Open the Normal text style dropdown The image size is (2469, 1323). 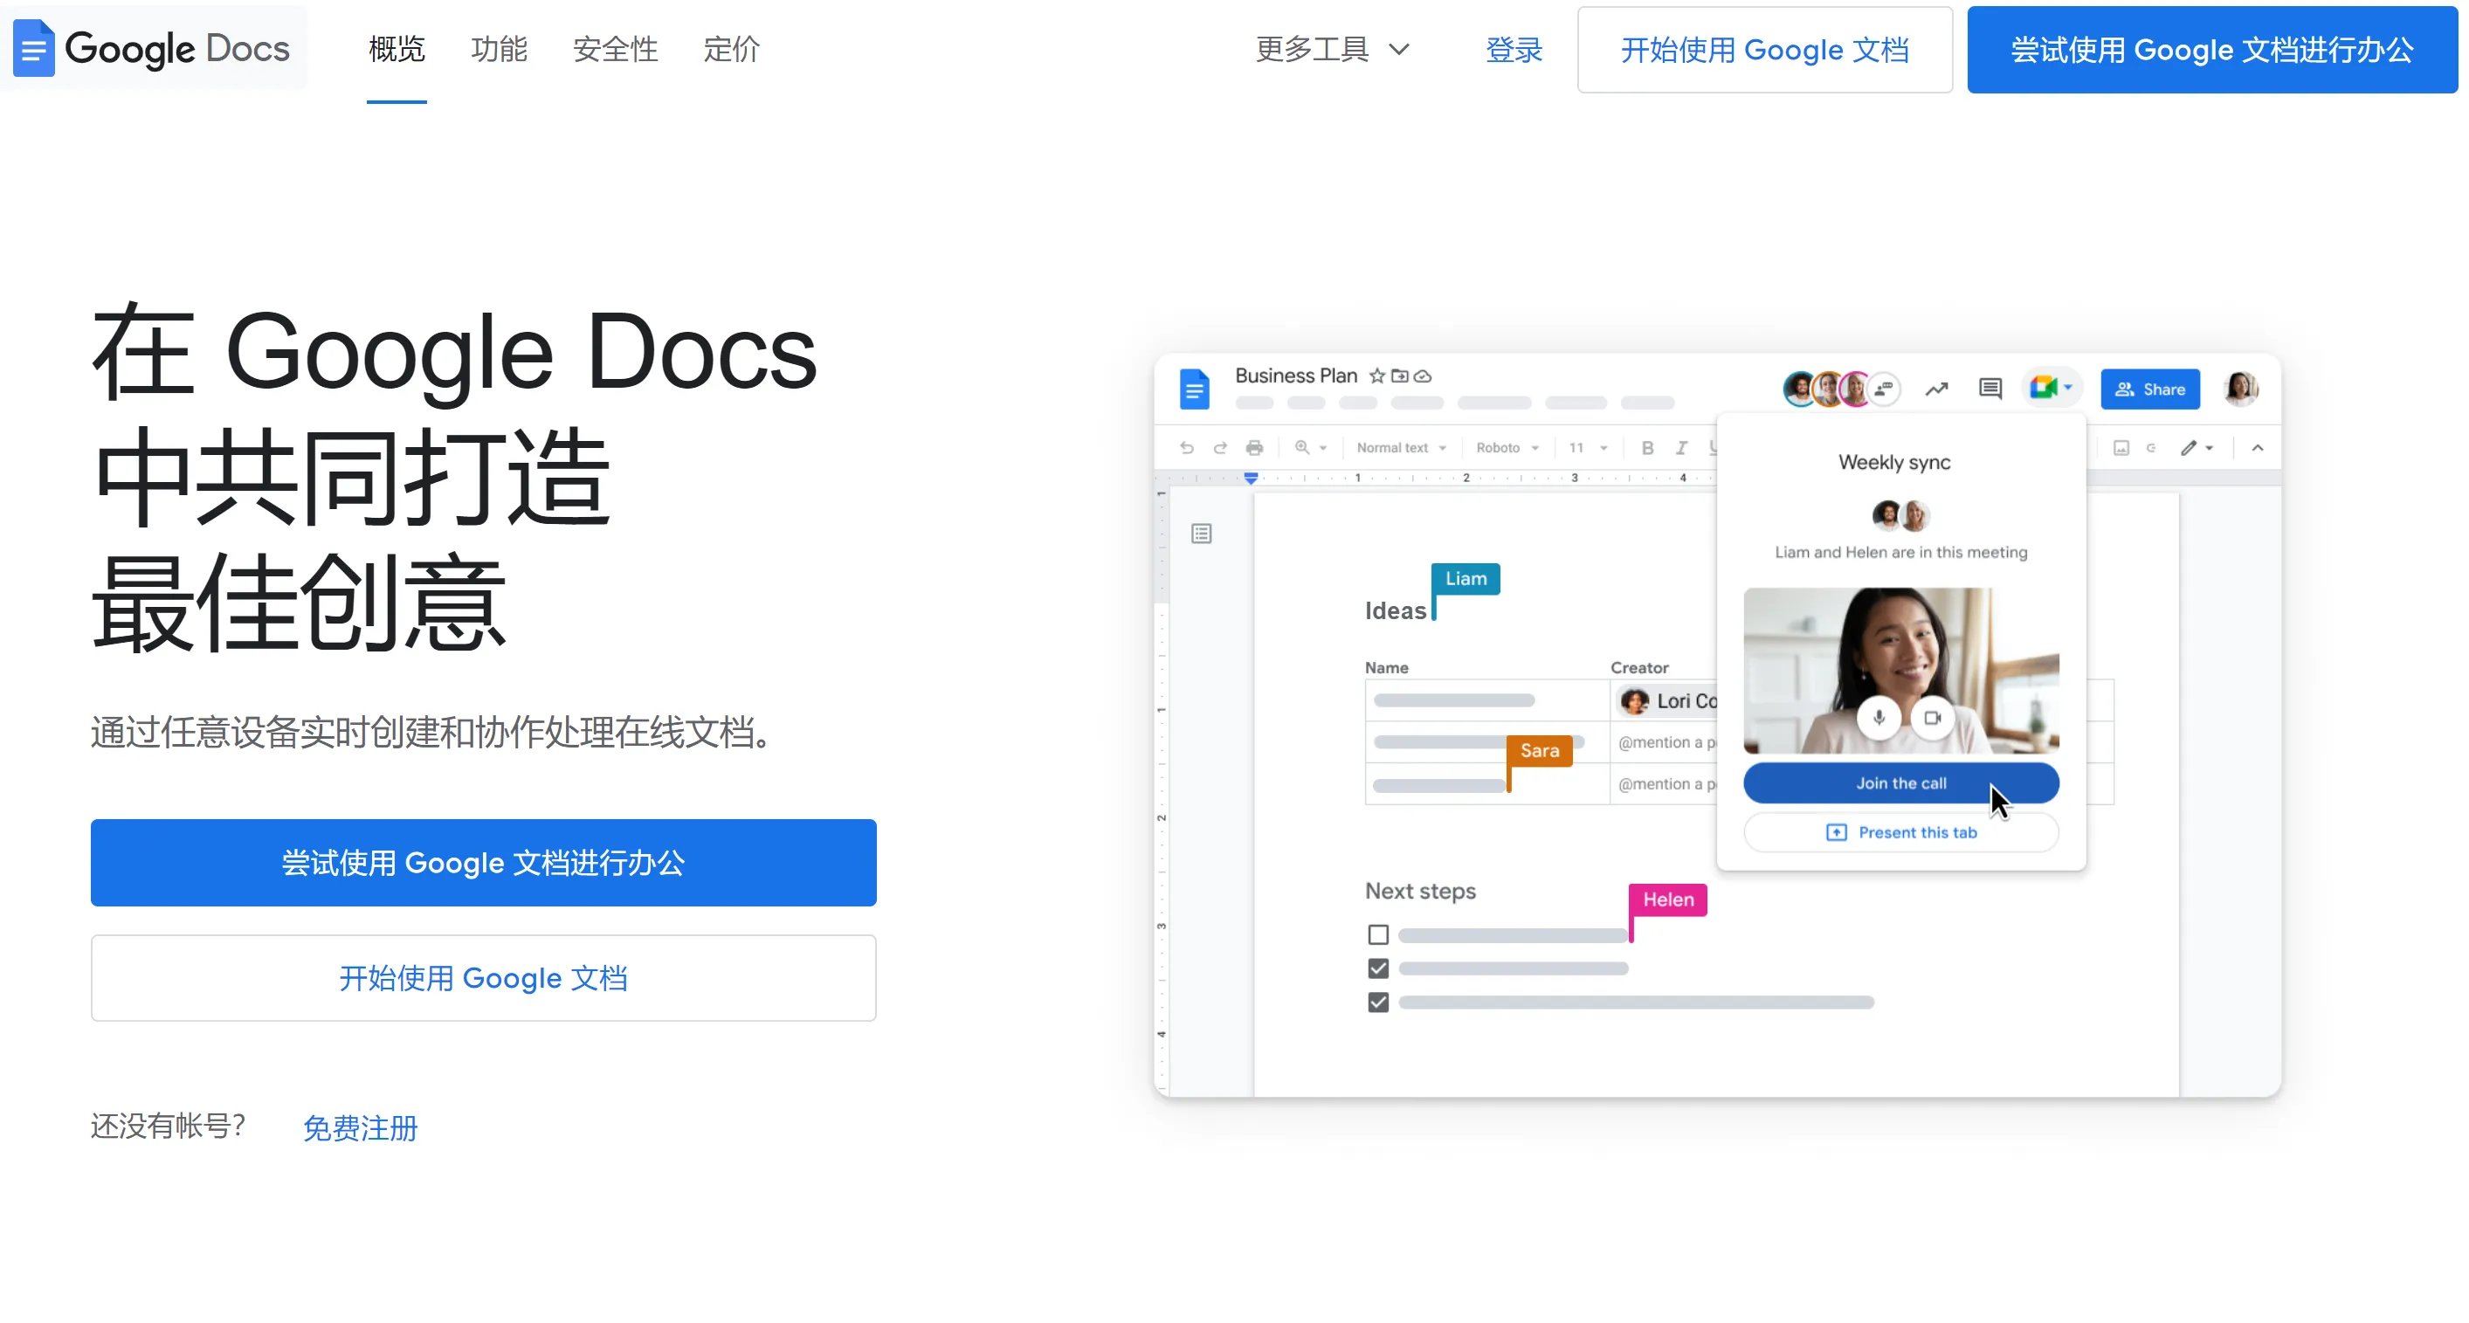coord(1401,448)
